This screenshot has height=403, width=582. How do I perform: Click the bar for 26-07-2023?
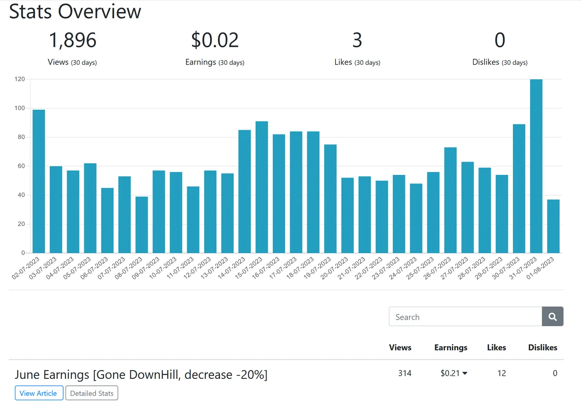[x=450, y=200]
